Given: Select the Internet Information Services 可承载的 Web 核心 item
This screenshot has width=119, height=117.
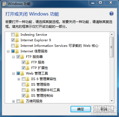Looking at the screenshot, I should 59,46.
